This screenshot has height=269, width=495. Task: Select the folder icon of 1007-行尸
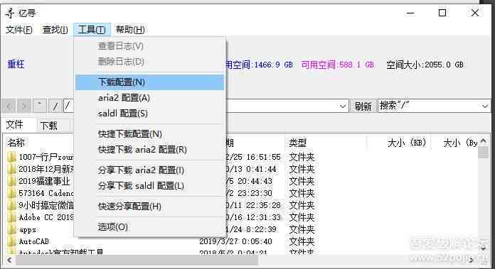[11, 157]
